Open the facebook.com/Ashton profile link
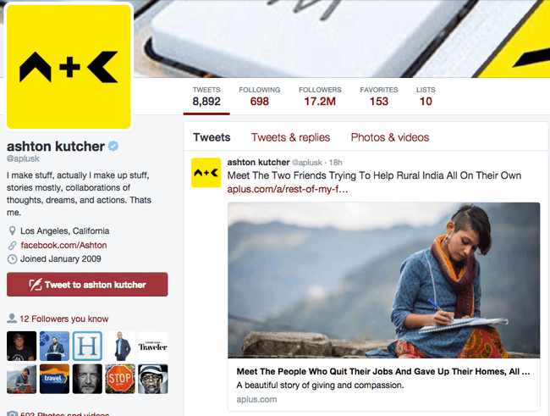This screenshot has height=416, width=550. pos(63,245)
